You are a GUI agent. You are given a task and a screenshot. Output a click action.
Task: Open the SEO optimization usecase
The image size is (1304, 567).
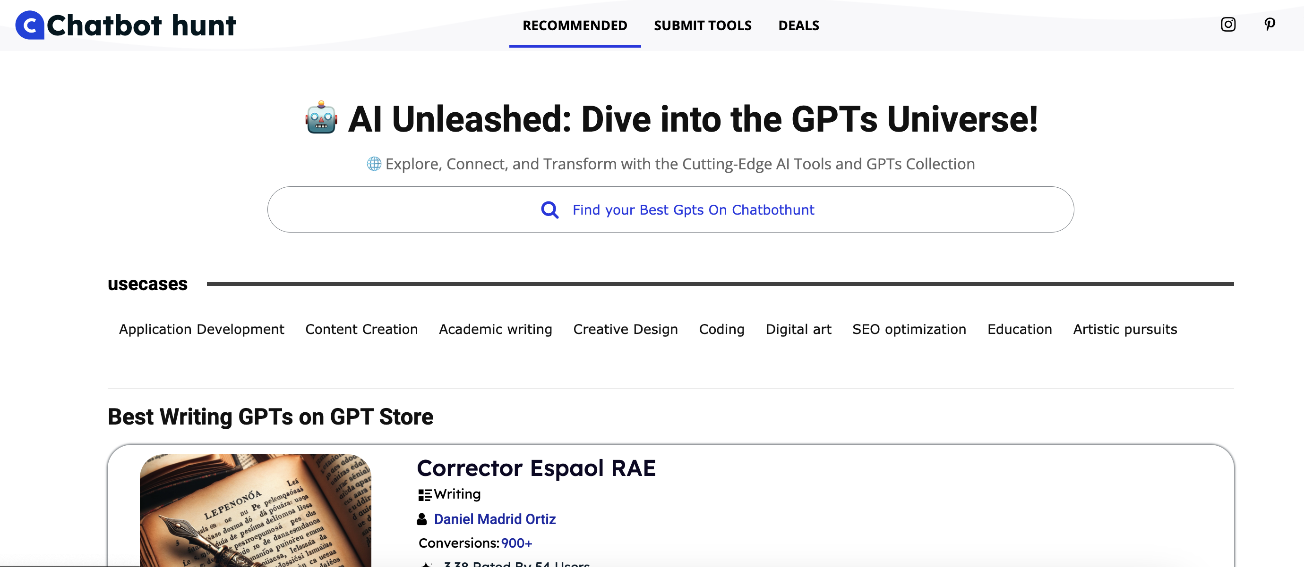coord(909,329)
